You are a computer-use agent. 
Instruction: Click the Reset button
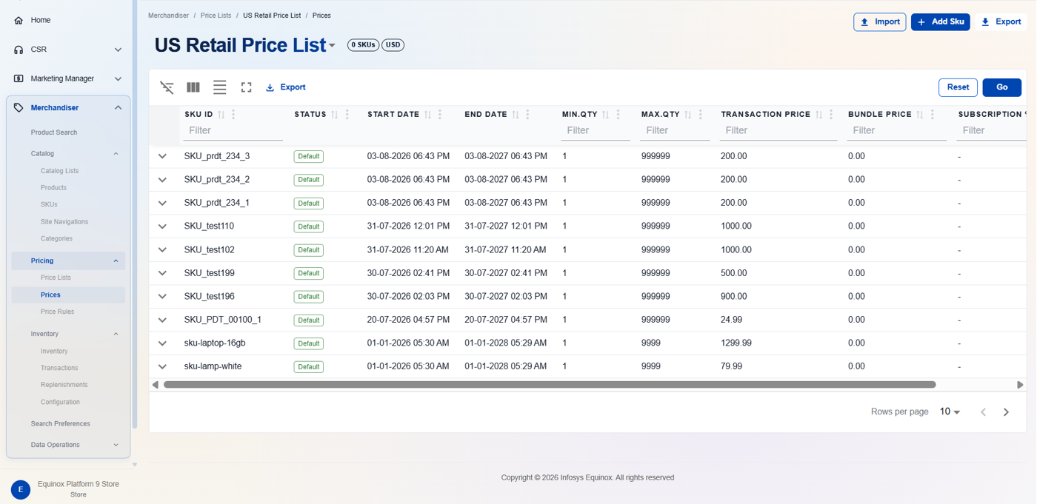(958, 87)
